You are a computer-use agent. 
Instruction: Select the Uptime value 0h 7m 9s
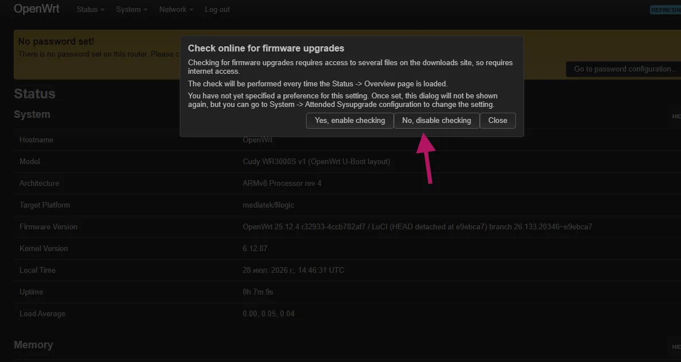(x=258, y=292)
